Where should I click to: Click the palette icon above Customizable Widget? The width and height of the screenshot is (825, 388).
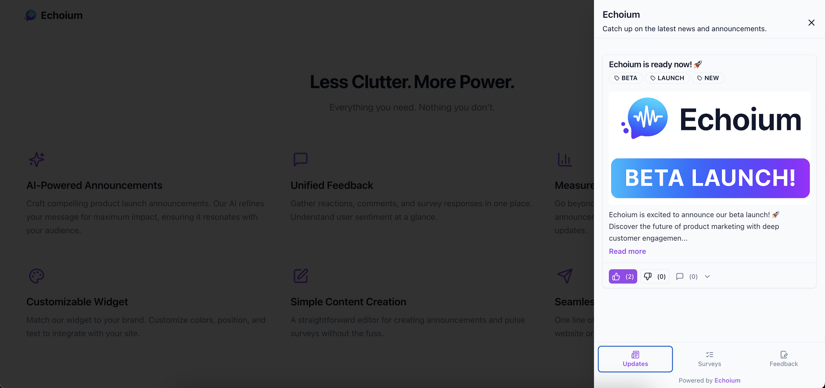tap(36, 276)
